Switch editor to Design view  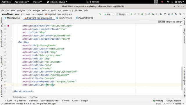point(178,22)
